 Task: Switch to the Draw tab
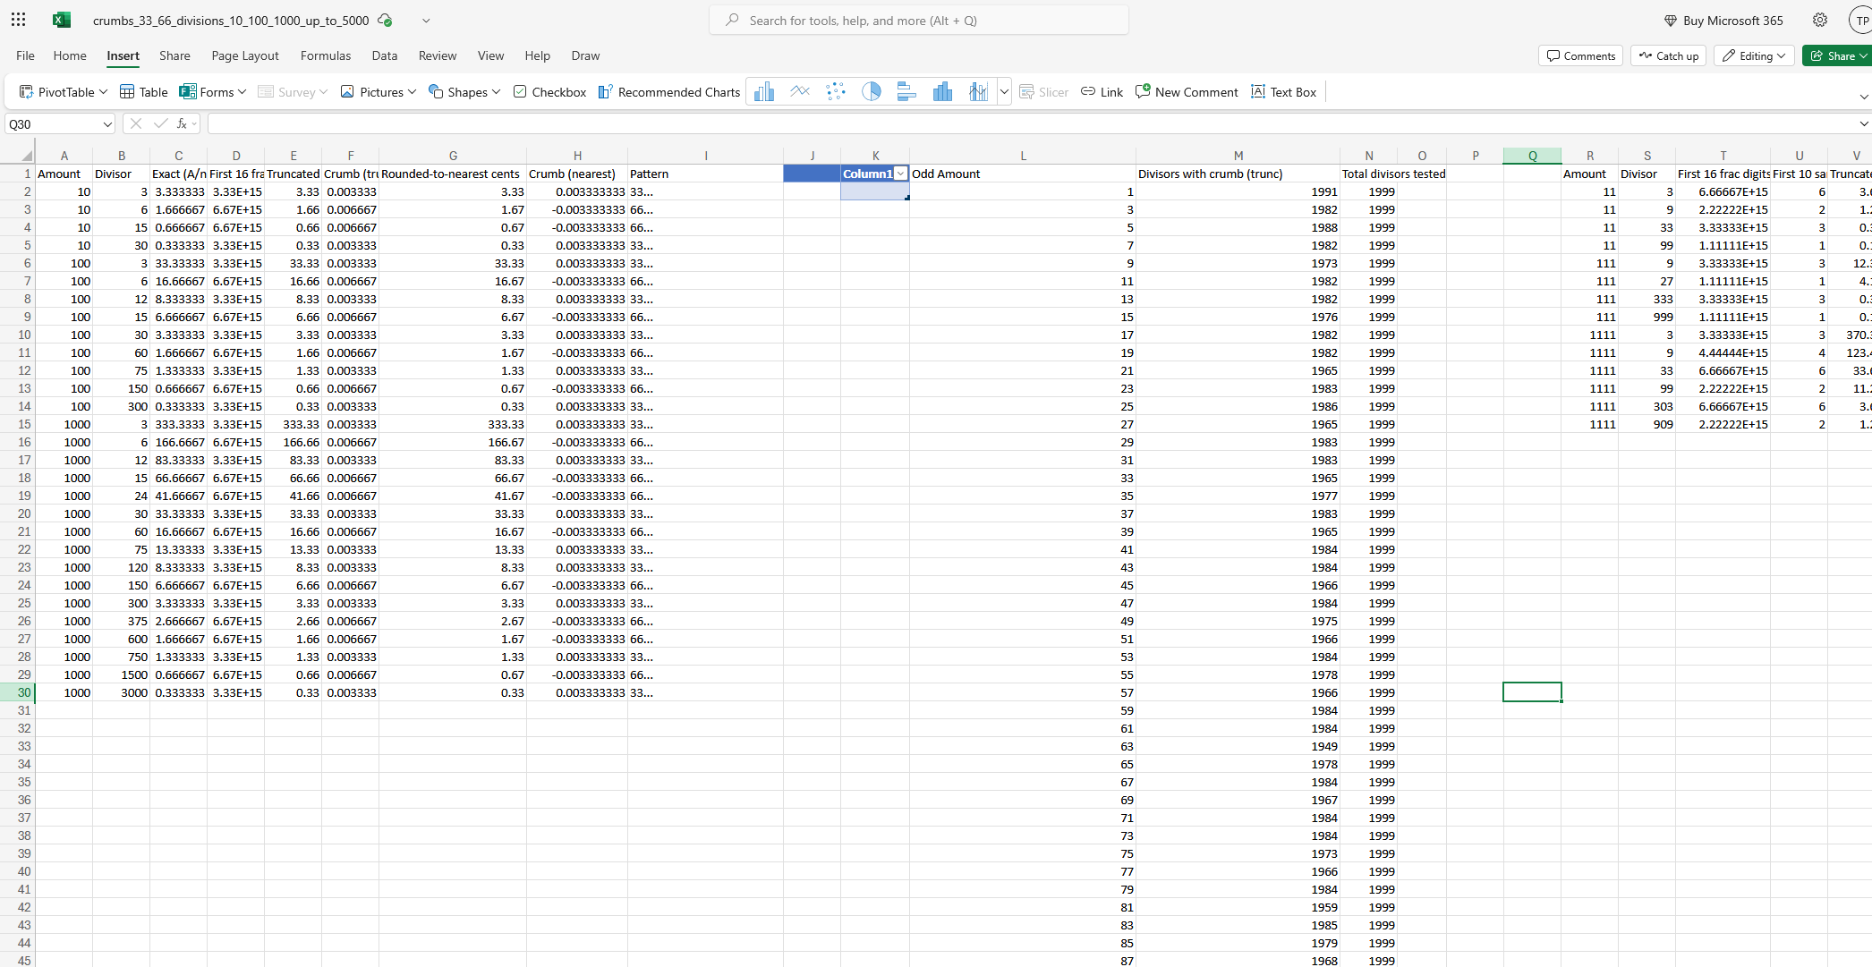click(585, 55)
